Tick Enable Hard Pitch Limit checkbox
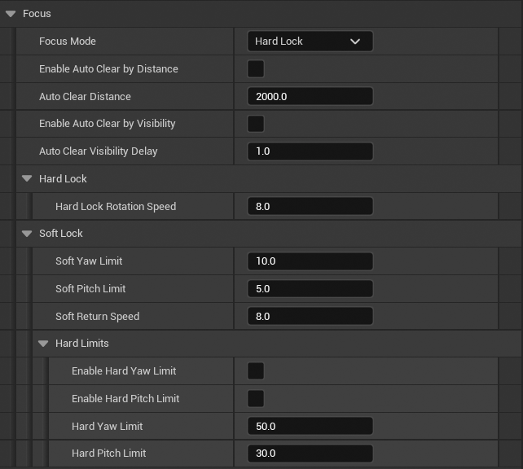Screen dimensions: 523x469 [256, 399]
